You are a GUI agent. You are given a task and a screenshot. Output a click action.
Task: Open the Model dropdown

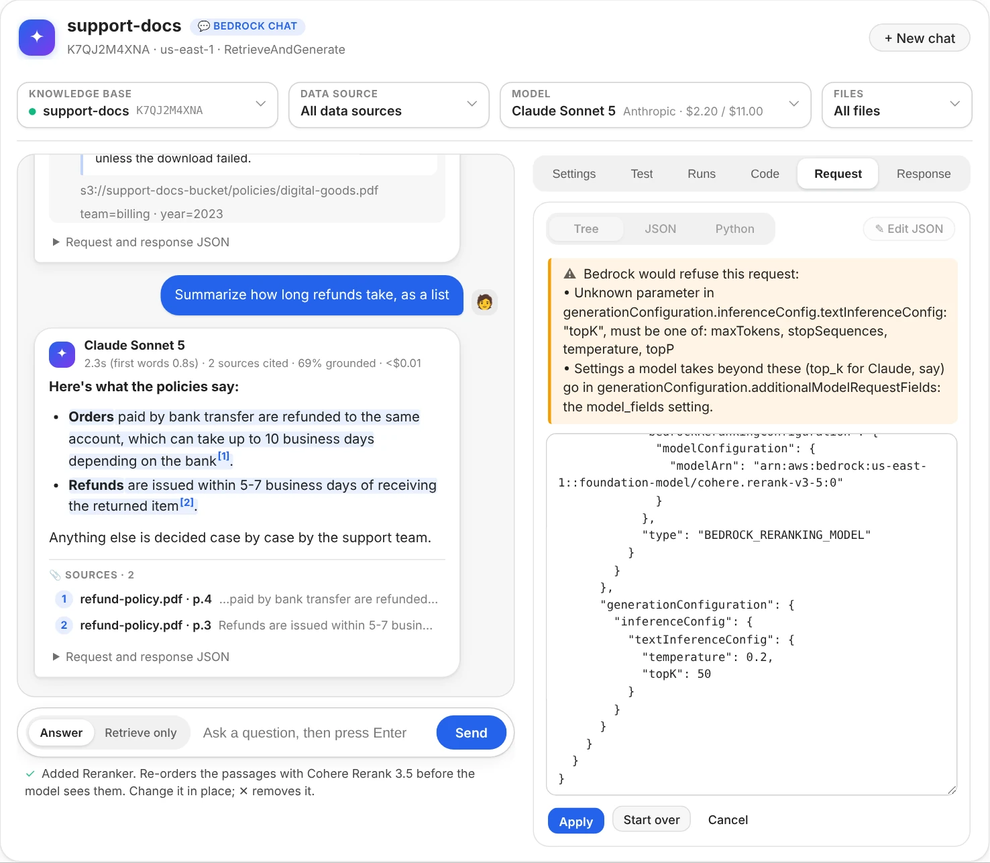coord(655,105)
